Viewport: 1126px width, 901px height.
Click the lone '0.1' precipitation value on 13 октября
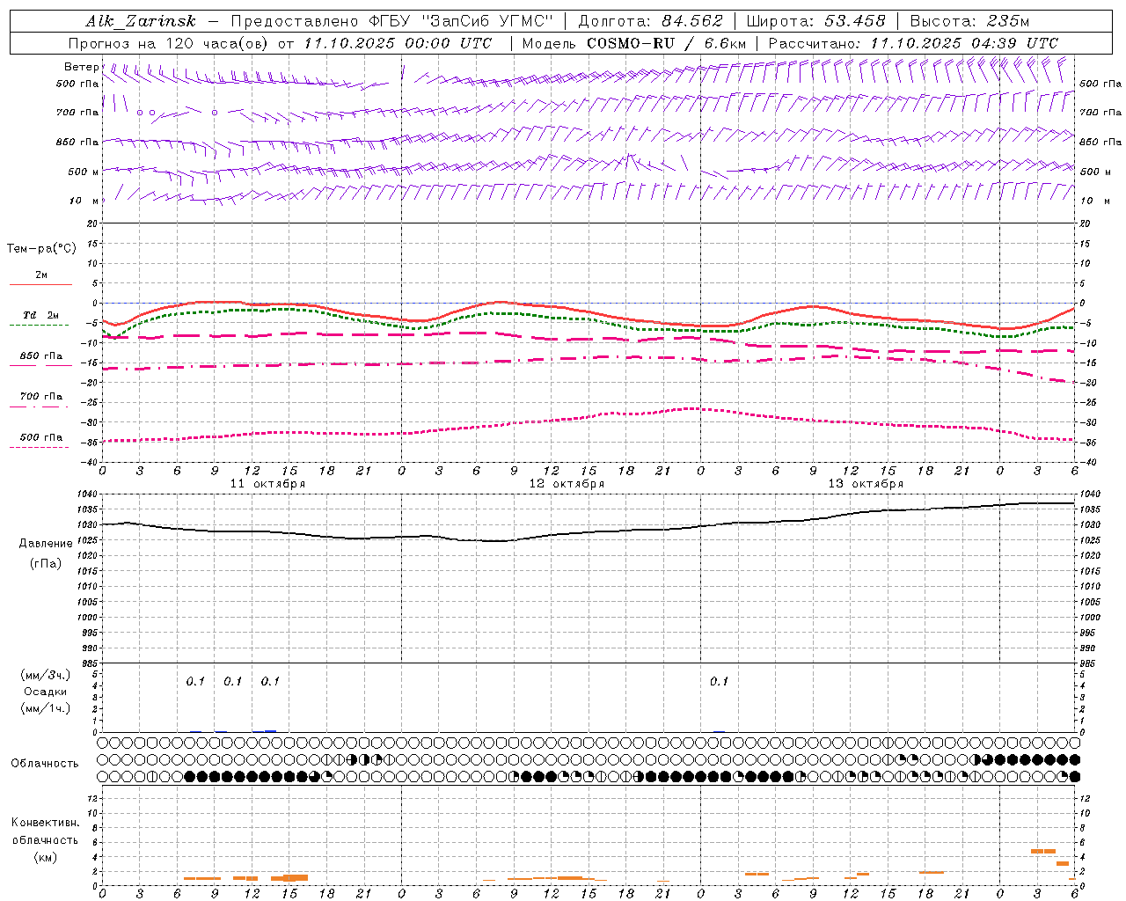tap(719, 681)
